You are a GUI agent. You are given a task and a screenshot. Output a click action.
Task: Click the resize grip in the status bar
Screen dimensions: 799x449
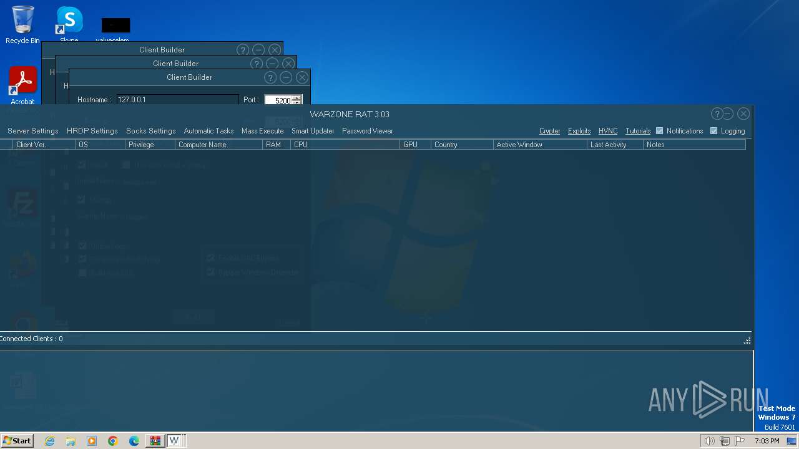pyautogui.click(x=747, y=340)
